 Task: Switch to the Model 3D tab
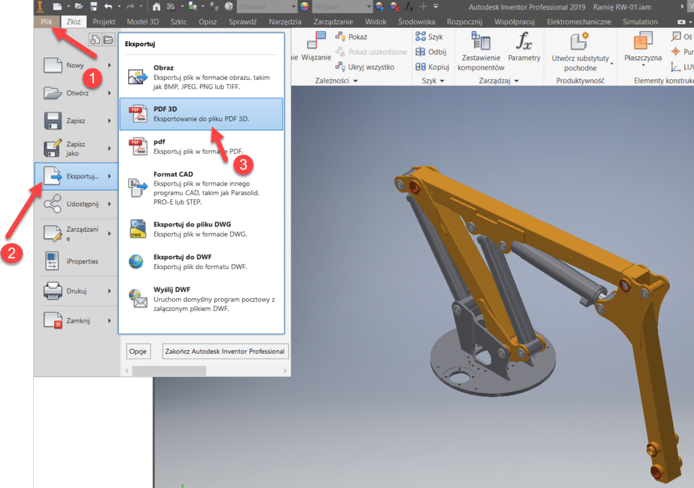(x=142, y=22)
